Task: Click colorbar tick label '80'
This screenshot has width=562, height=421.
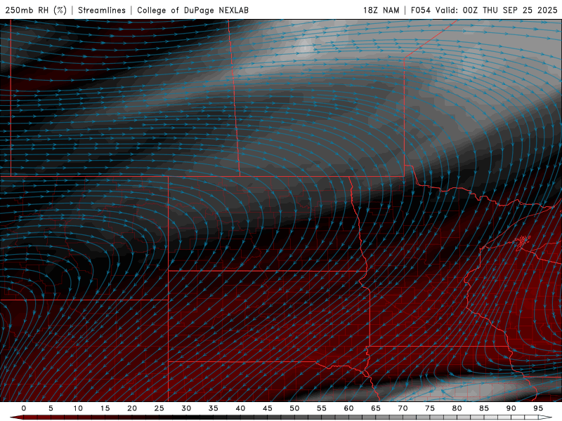Action: tap(457, 408)
